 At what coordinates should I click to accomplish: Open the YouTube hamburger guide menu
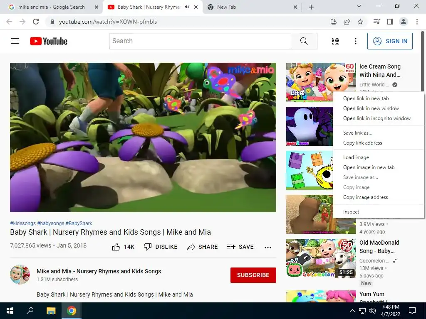(15, 41)
